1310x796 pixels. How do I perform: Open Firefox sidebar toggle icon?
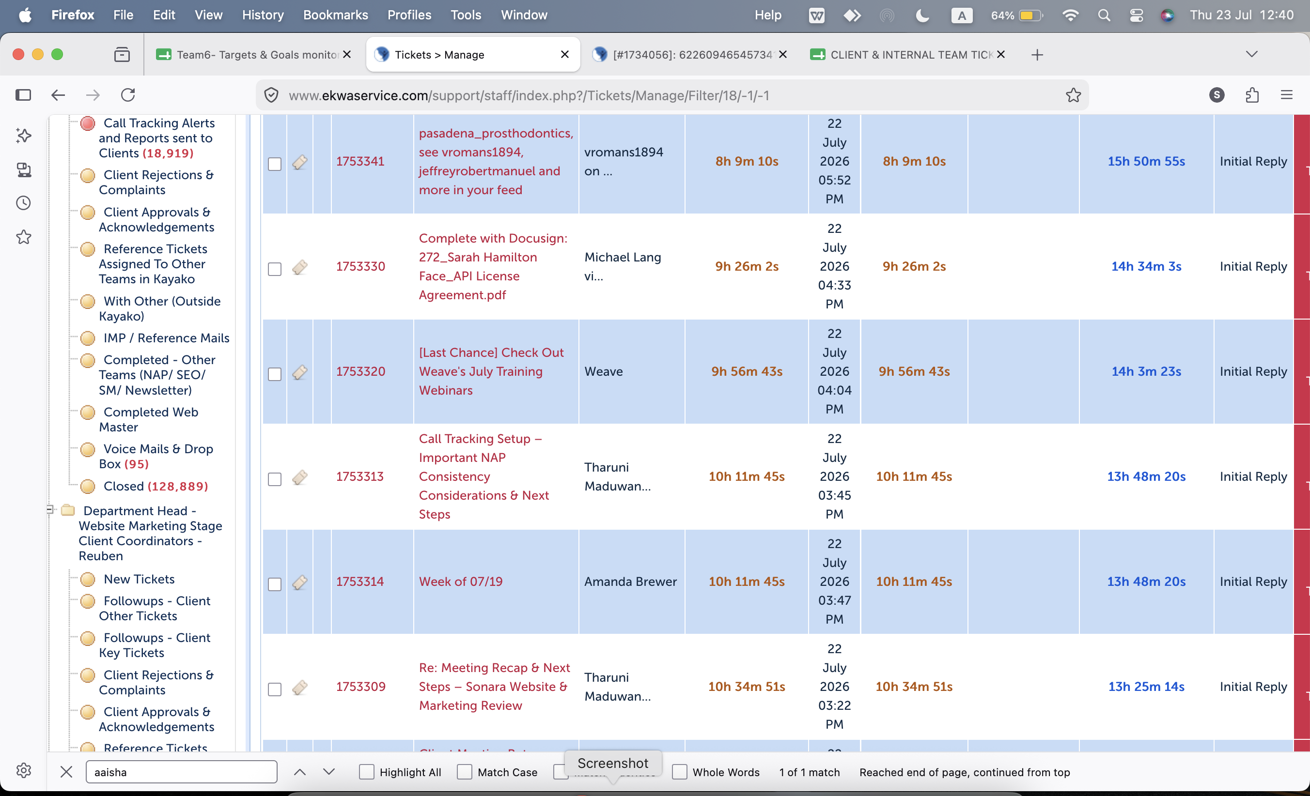pos(23,95)
